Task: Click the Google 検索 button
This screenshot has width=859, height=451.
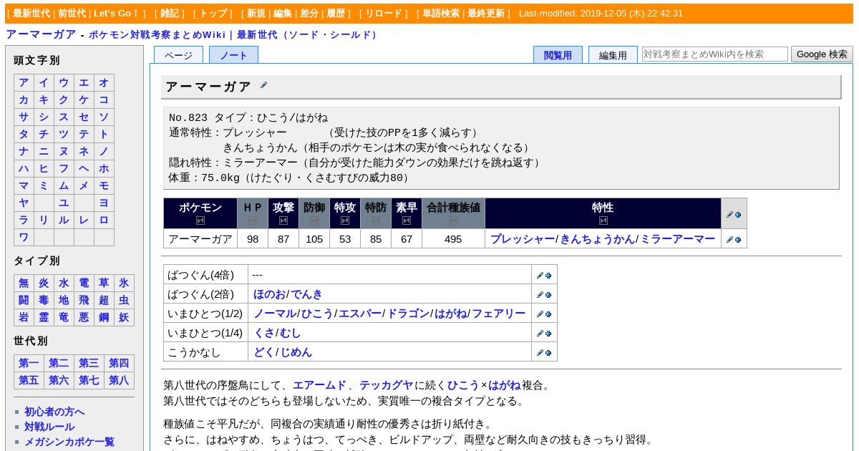Action: (x=822, y=54)
